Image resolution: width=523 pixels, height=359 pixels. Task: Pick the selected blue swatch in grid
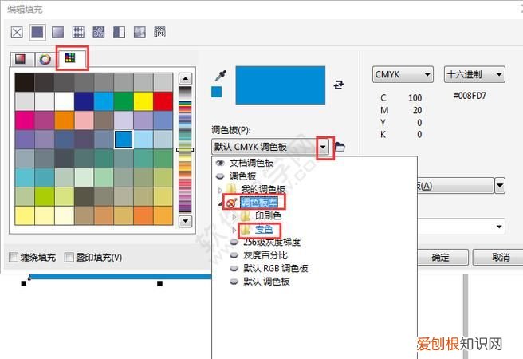[x=124, y=140]
